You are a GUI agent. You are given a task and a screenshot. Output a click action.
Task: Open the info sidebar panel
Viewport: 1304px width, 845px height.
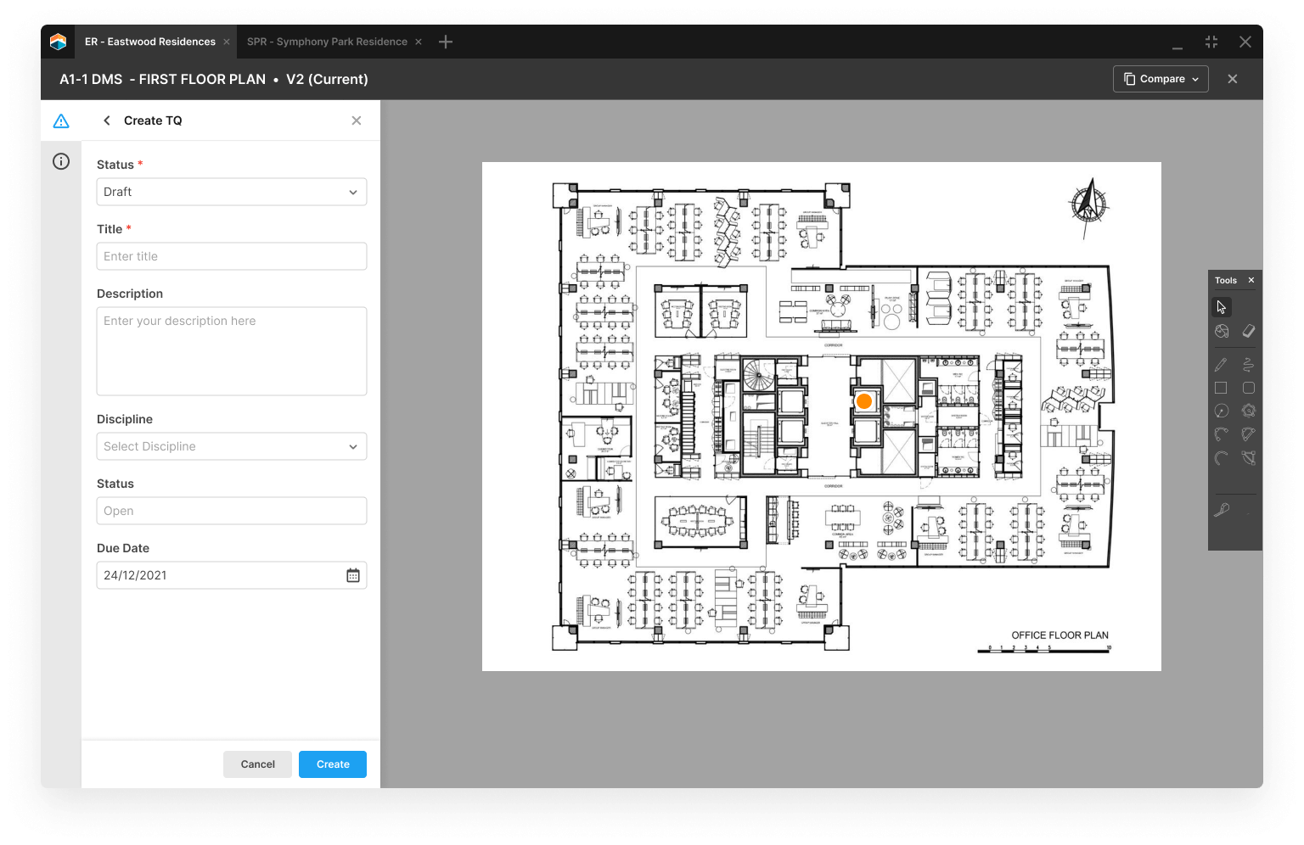coord(61,161)
